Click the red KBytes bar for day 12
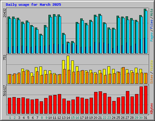155x121 pixels. 59,104
